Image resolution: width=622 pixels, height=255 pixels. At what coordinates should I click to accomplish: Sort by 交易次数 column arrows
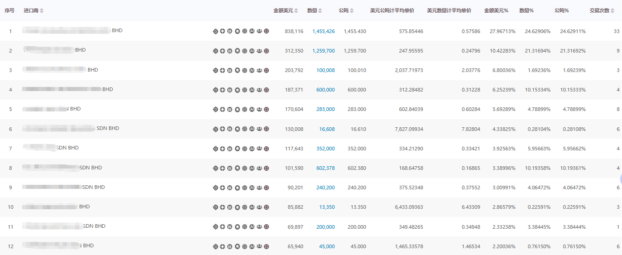pos(612,10)
